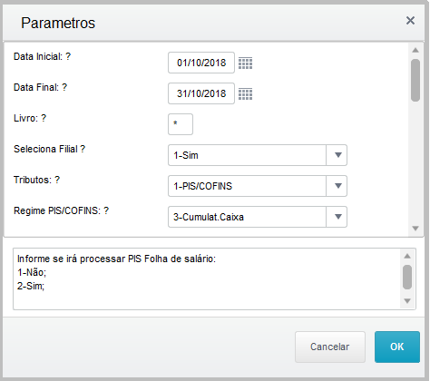Click the Data Final date field
The image size is (430, 381).
click(201, 93)
